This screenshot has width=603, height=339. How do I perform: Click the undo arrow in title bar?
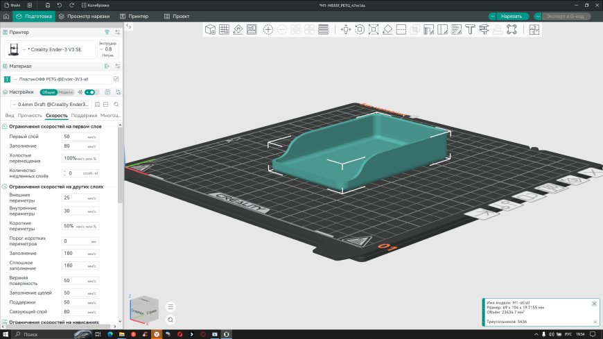tap(59, 6)
